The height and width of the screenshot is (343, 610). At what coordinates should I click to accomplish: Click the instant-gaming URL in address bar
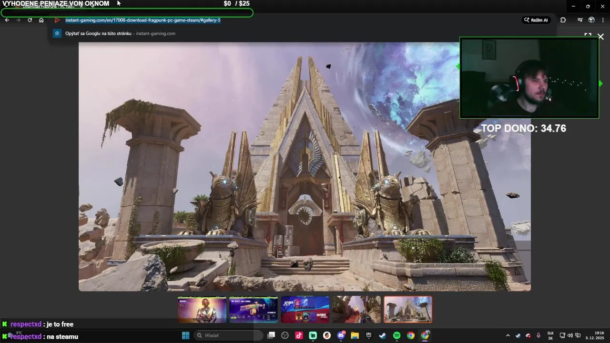(142, 20)
